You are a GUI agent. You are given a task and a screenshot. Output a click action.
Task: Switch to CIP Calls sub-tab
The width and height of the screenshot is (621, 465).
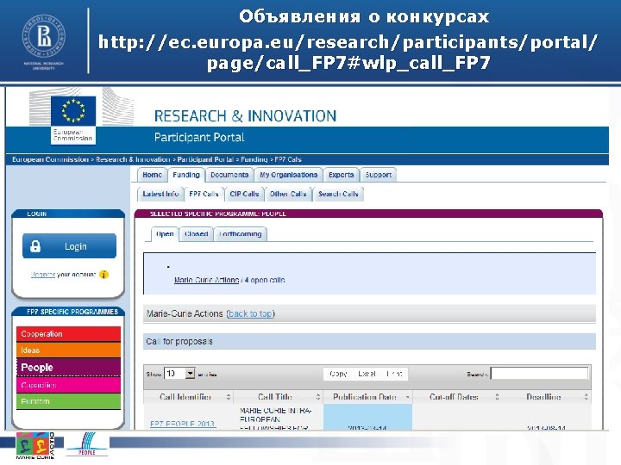pos(244,194)
